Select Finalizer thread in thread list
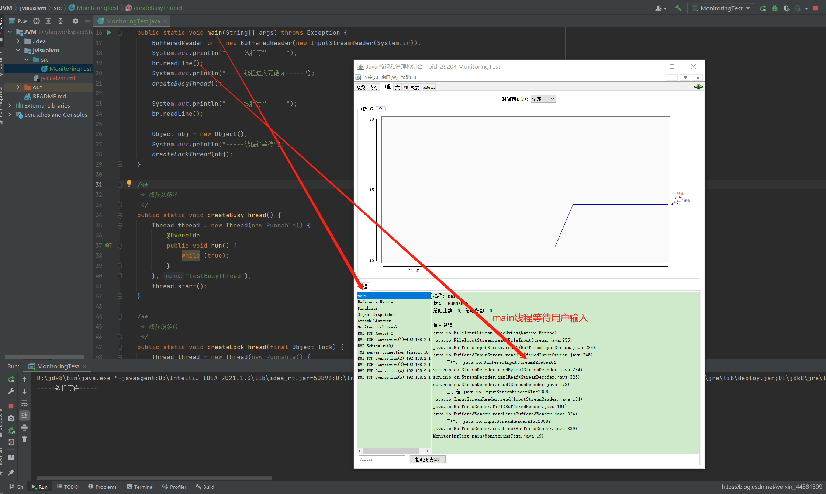This screenshot has height=494, width=826. coord(367,308)
